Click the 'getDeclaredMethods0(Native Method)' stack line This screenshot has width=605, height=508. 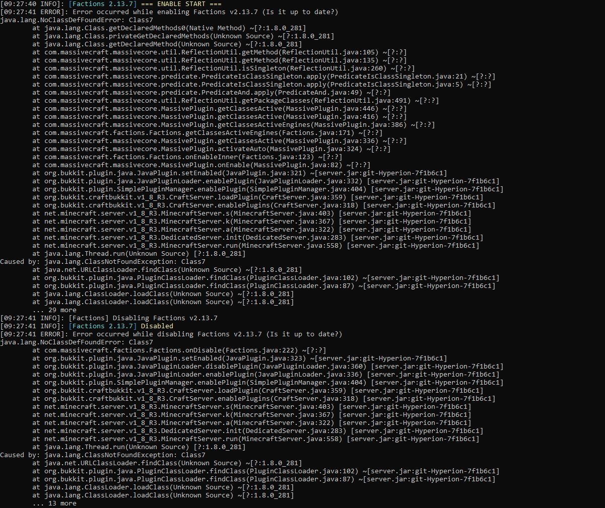[169, 28]
